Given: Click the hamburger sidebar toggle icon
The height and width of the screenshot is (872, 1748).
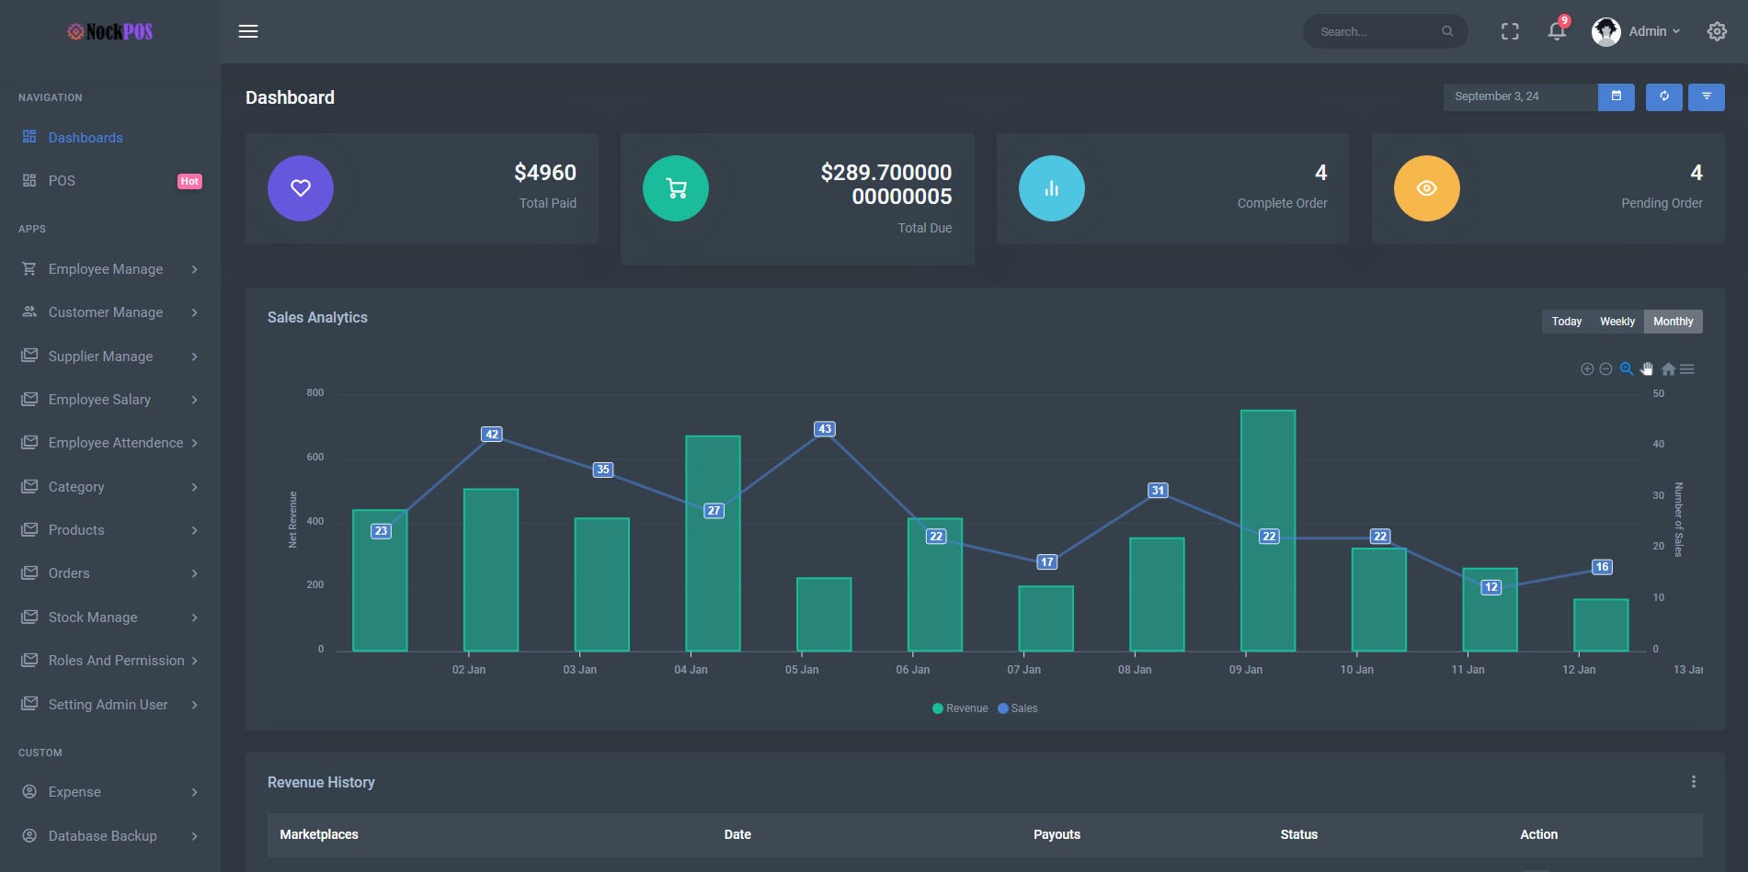Looking at the screenshot, I should [x=248, y=31].
